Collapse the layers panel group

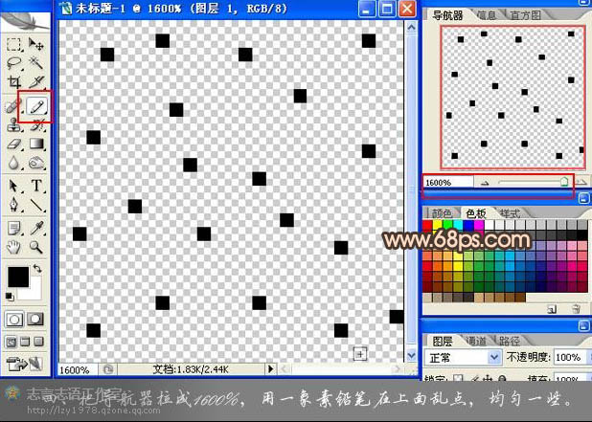pyautogui.click(x=583, y=325)
